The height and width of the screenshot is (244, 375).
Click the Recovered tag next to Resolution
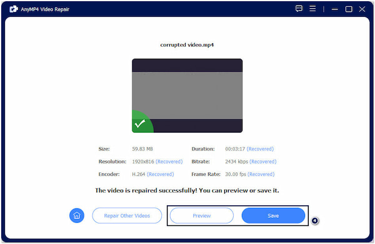click(x=169, y=162)
